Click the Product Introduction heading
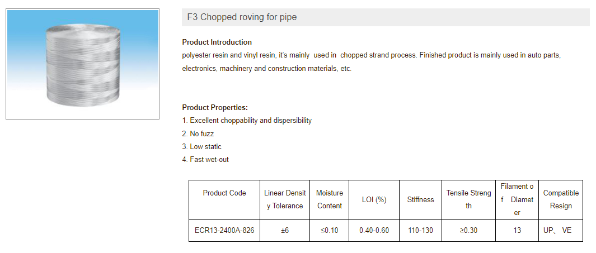 pos(217,42)
